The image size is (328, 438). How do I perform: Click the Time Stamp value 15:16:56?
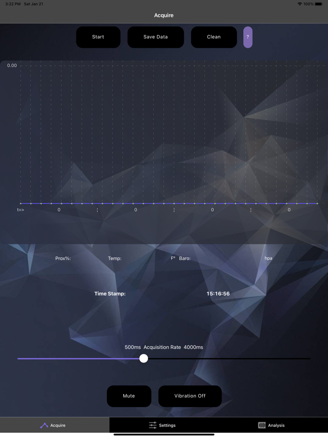point(218,294)
